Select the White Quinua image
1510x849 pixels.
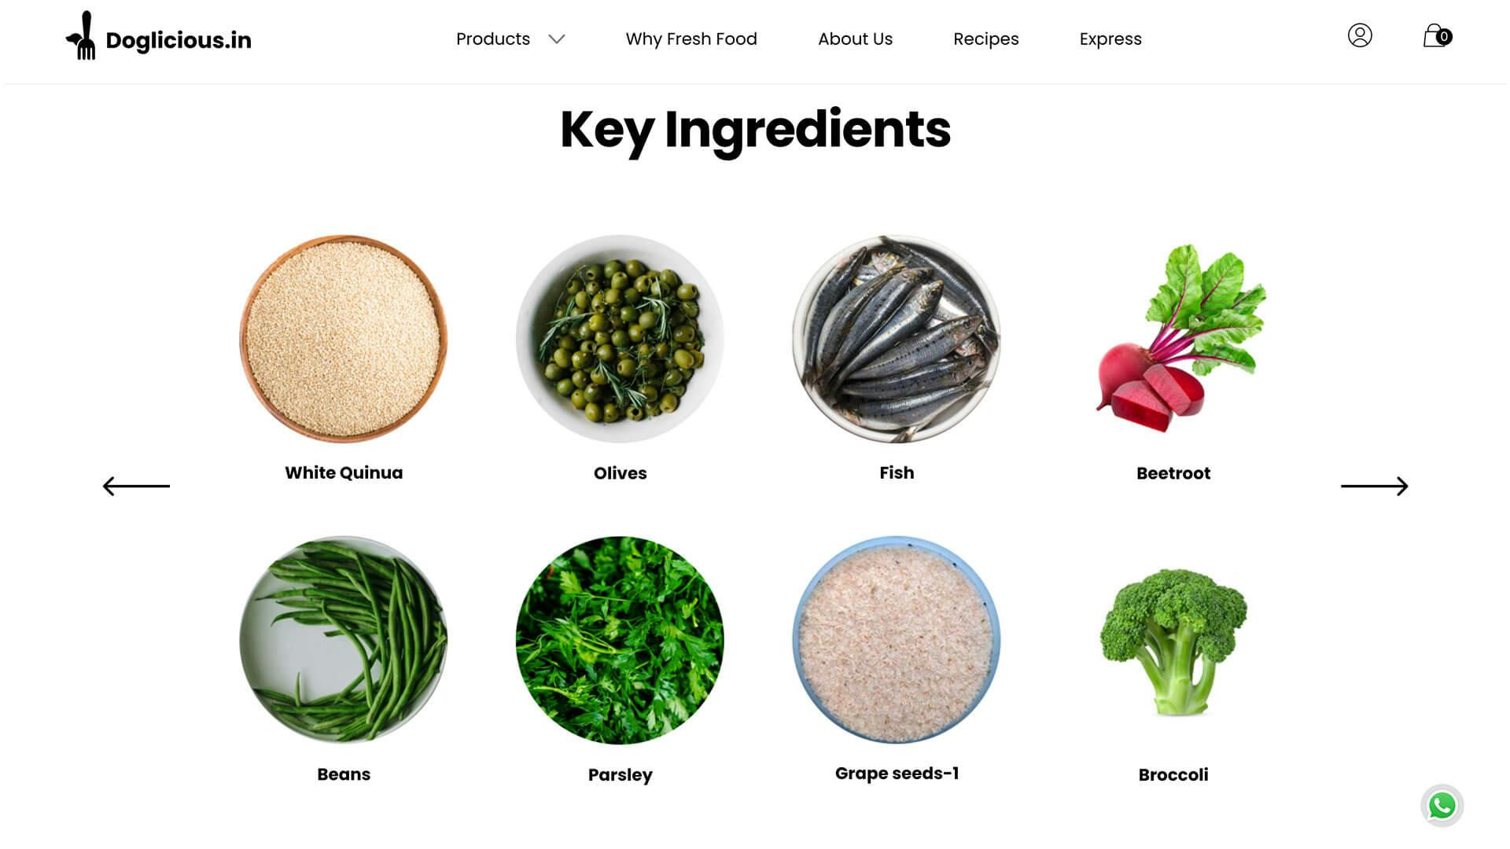pyautogui.click(x=344, y=339)
